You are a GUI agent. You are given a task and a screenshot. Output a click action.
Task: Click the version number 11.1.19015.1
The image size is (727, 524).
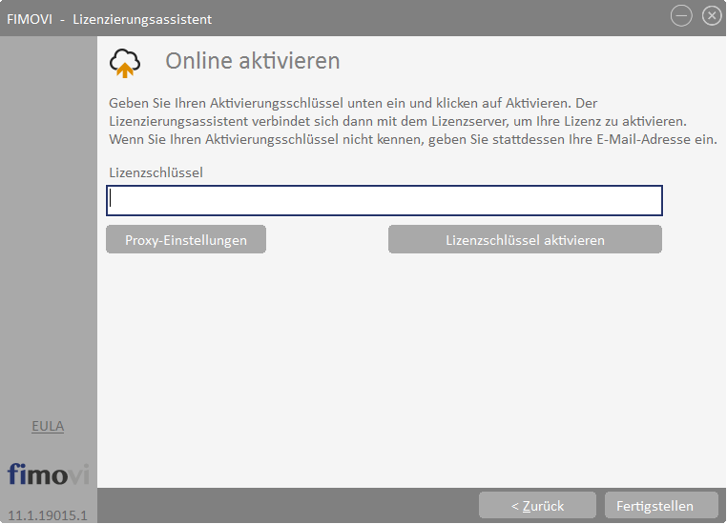tap(48, 515)
